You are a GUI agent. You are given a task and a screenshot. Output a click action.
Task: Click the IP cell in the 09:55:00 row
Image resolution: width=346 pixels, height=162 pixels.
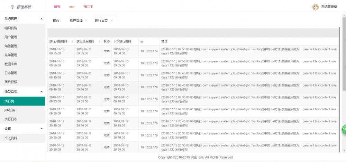(x=149, y=51)
